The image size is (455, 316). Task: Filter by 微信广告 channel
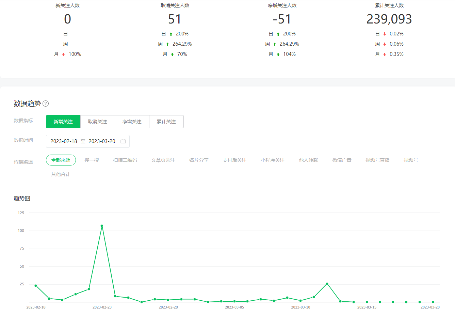342,160
